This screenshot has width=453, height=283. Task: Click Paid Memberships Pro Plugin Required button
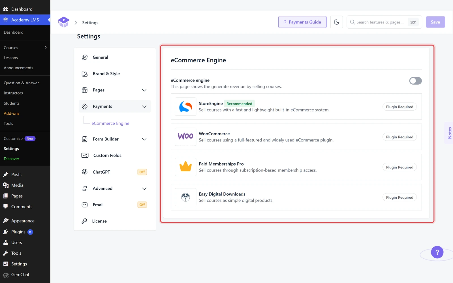(399, 167)
